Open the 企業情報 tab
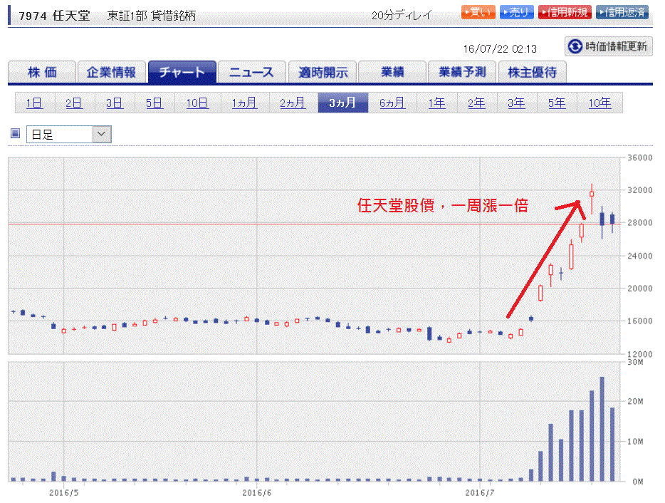 [x=112, y=72]
